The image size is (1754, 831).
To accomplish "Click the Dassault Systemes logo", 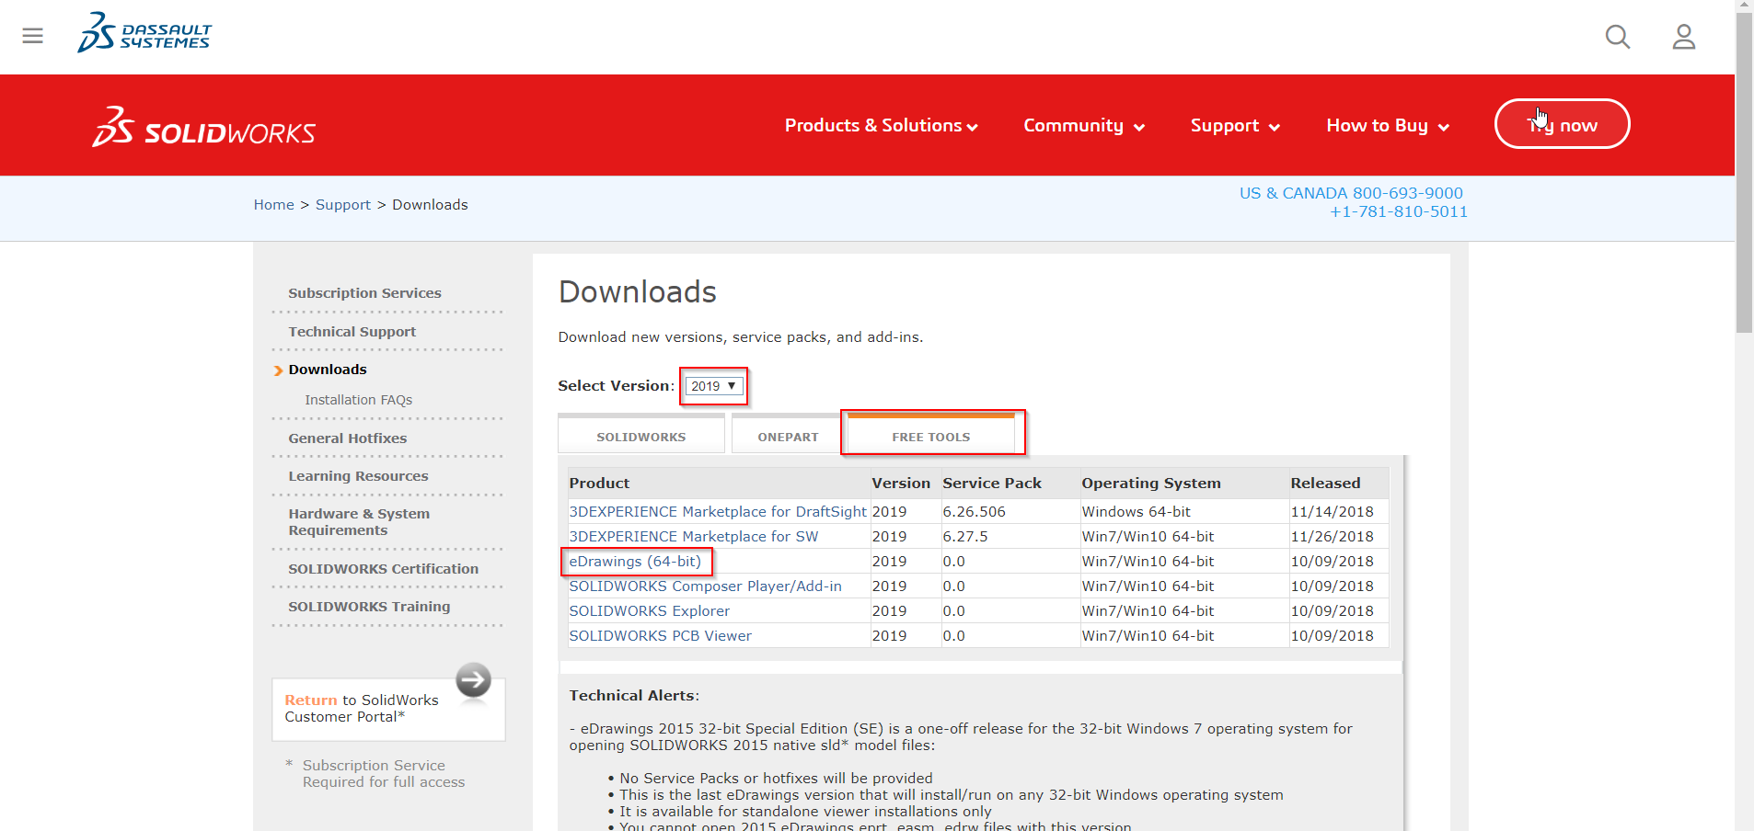I will pos(144,33).
